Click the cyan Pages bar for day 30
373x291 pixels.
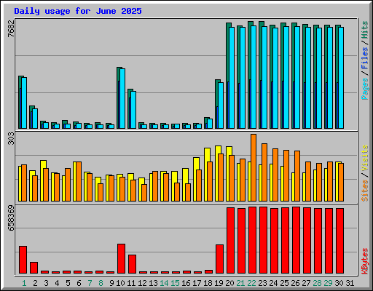[x=341, y=78]
